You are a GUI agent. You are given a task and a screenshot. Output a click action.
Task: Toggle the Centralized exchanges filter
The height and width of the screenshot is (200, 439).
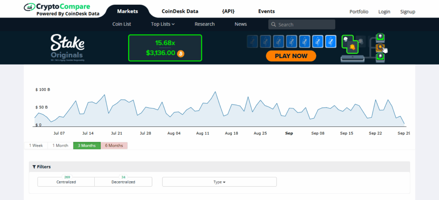click(66, 182)
